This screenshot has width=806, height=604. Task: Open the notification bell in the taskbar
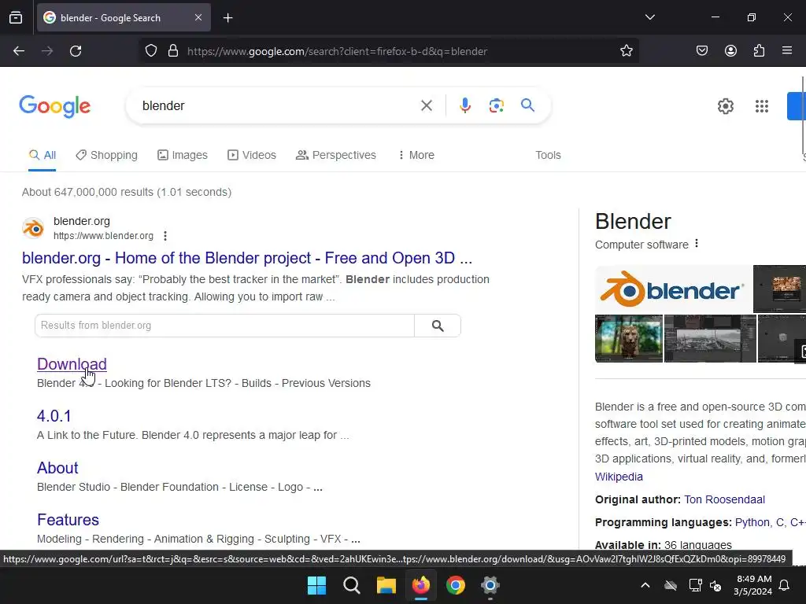pos(785,585)
